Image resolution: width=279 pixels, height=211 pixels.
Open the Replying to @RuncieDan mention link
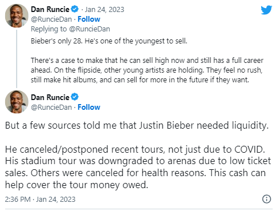point(90,29)
